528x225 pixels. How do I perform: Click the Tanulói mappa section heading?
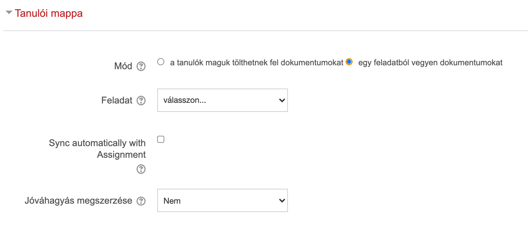click(49, 13)
